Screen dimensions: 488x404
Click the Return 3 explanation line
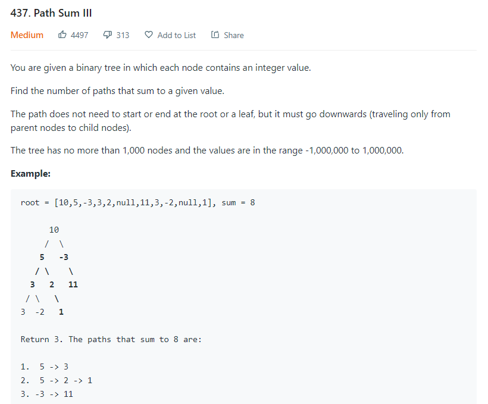111,339
